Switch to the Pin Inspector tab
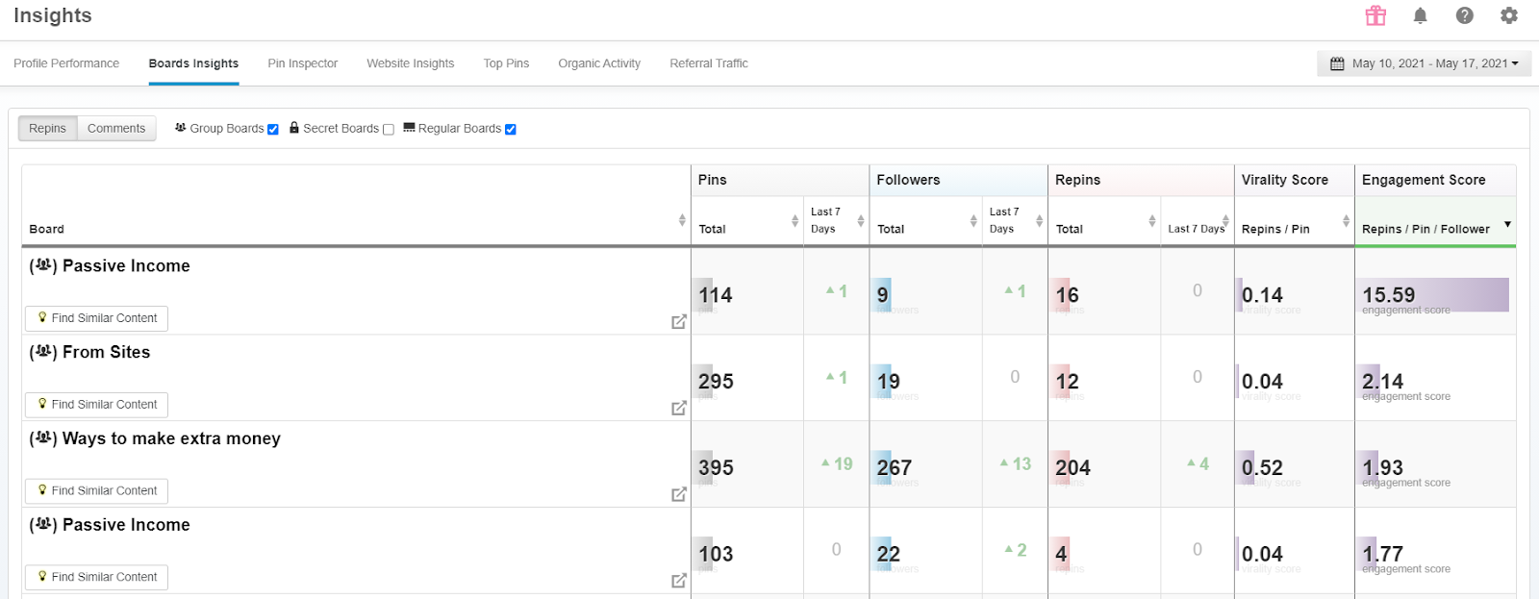1539x599 pixels. (302, 63)
